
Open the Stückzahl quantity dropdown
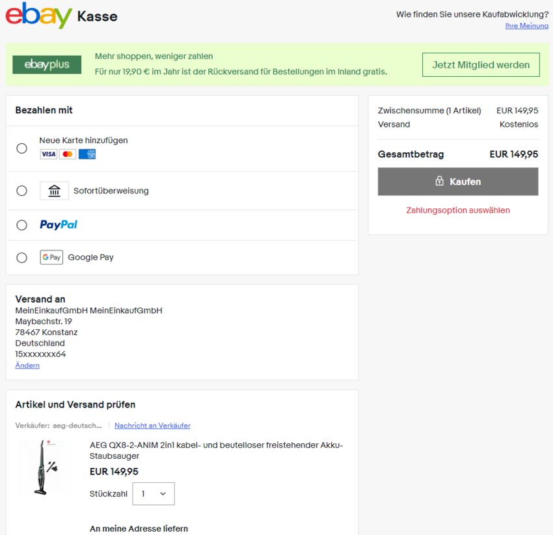tap(153, 493)
